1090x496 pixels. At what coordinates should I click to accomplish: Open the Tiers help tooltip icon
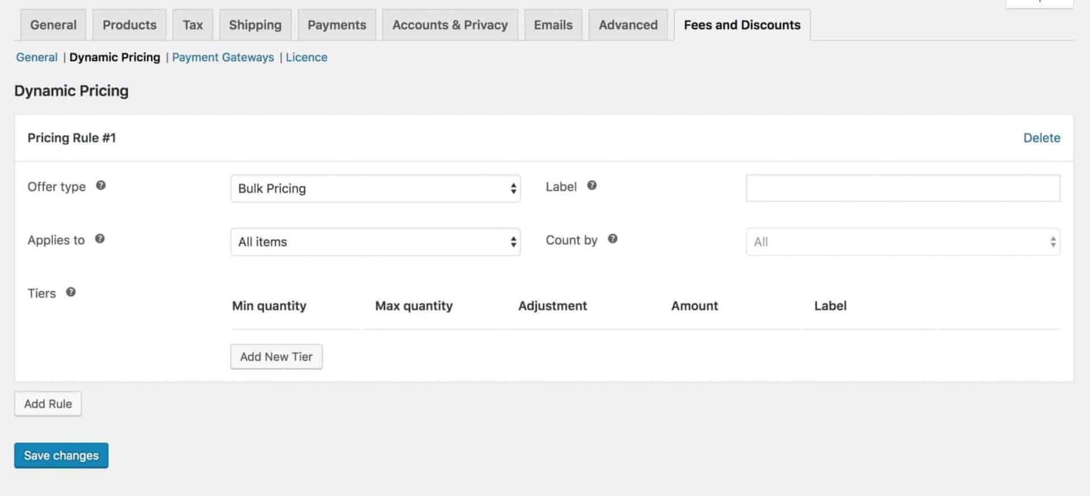[70, 292]
